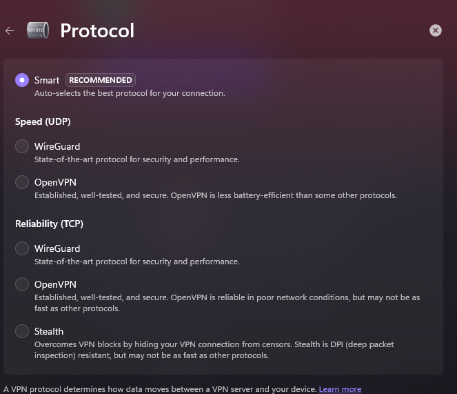Click the Protocol page title
Viewport: 457px width, 394px height.
coord(97,30)
